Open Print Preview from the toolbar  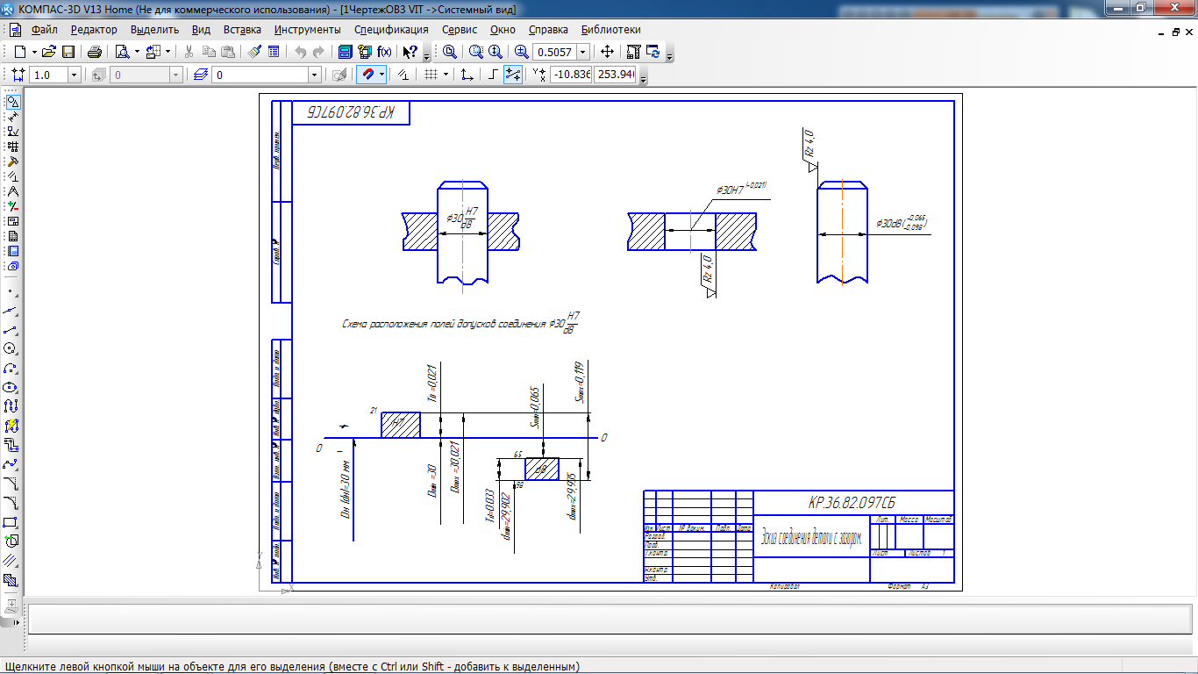123,52
